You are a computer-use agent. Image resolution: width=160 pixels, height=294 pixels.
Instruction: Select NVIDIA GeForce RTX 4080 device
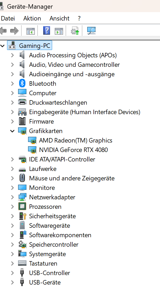tap(73, 150)
